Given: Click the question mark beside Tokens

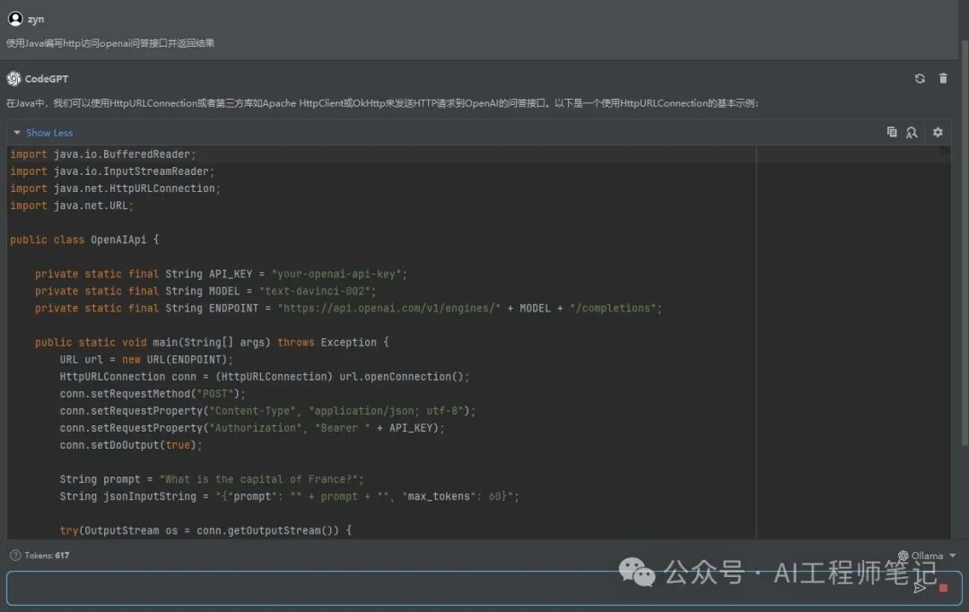Looking at the screenshot, I should coord(14,555).
